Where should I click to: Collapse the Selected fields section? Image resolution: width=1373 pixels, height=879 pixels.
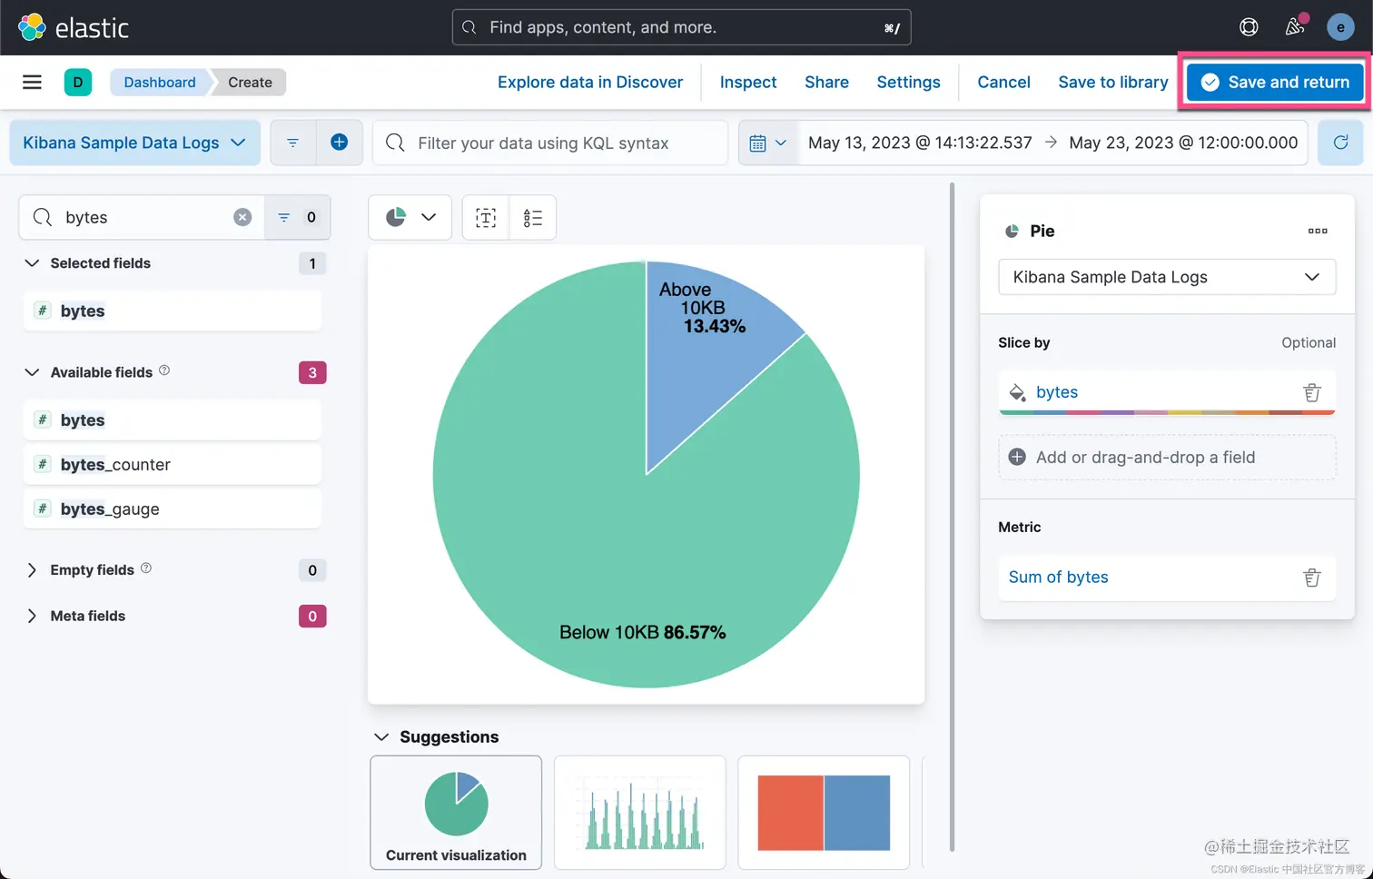[32, 263]
